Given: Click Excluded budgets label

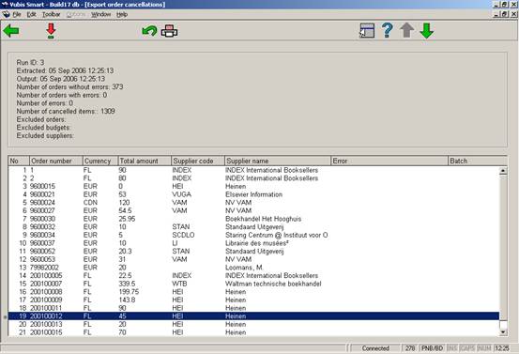Looking at the screenshot, I should [x=43, y=128].
